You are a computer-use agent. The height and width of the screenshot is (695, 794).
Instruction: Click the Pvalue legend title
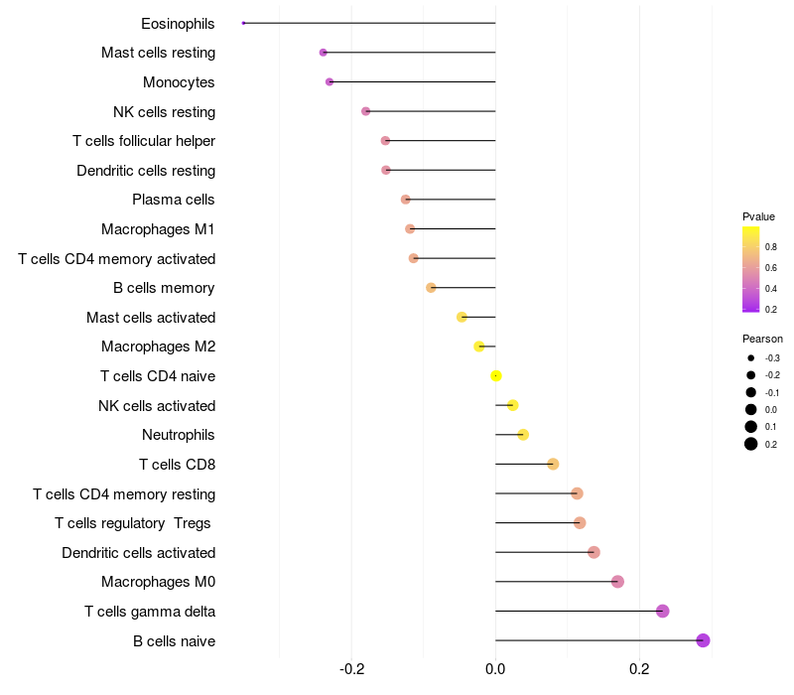758,216
